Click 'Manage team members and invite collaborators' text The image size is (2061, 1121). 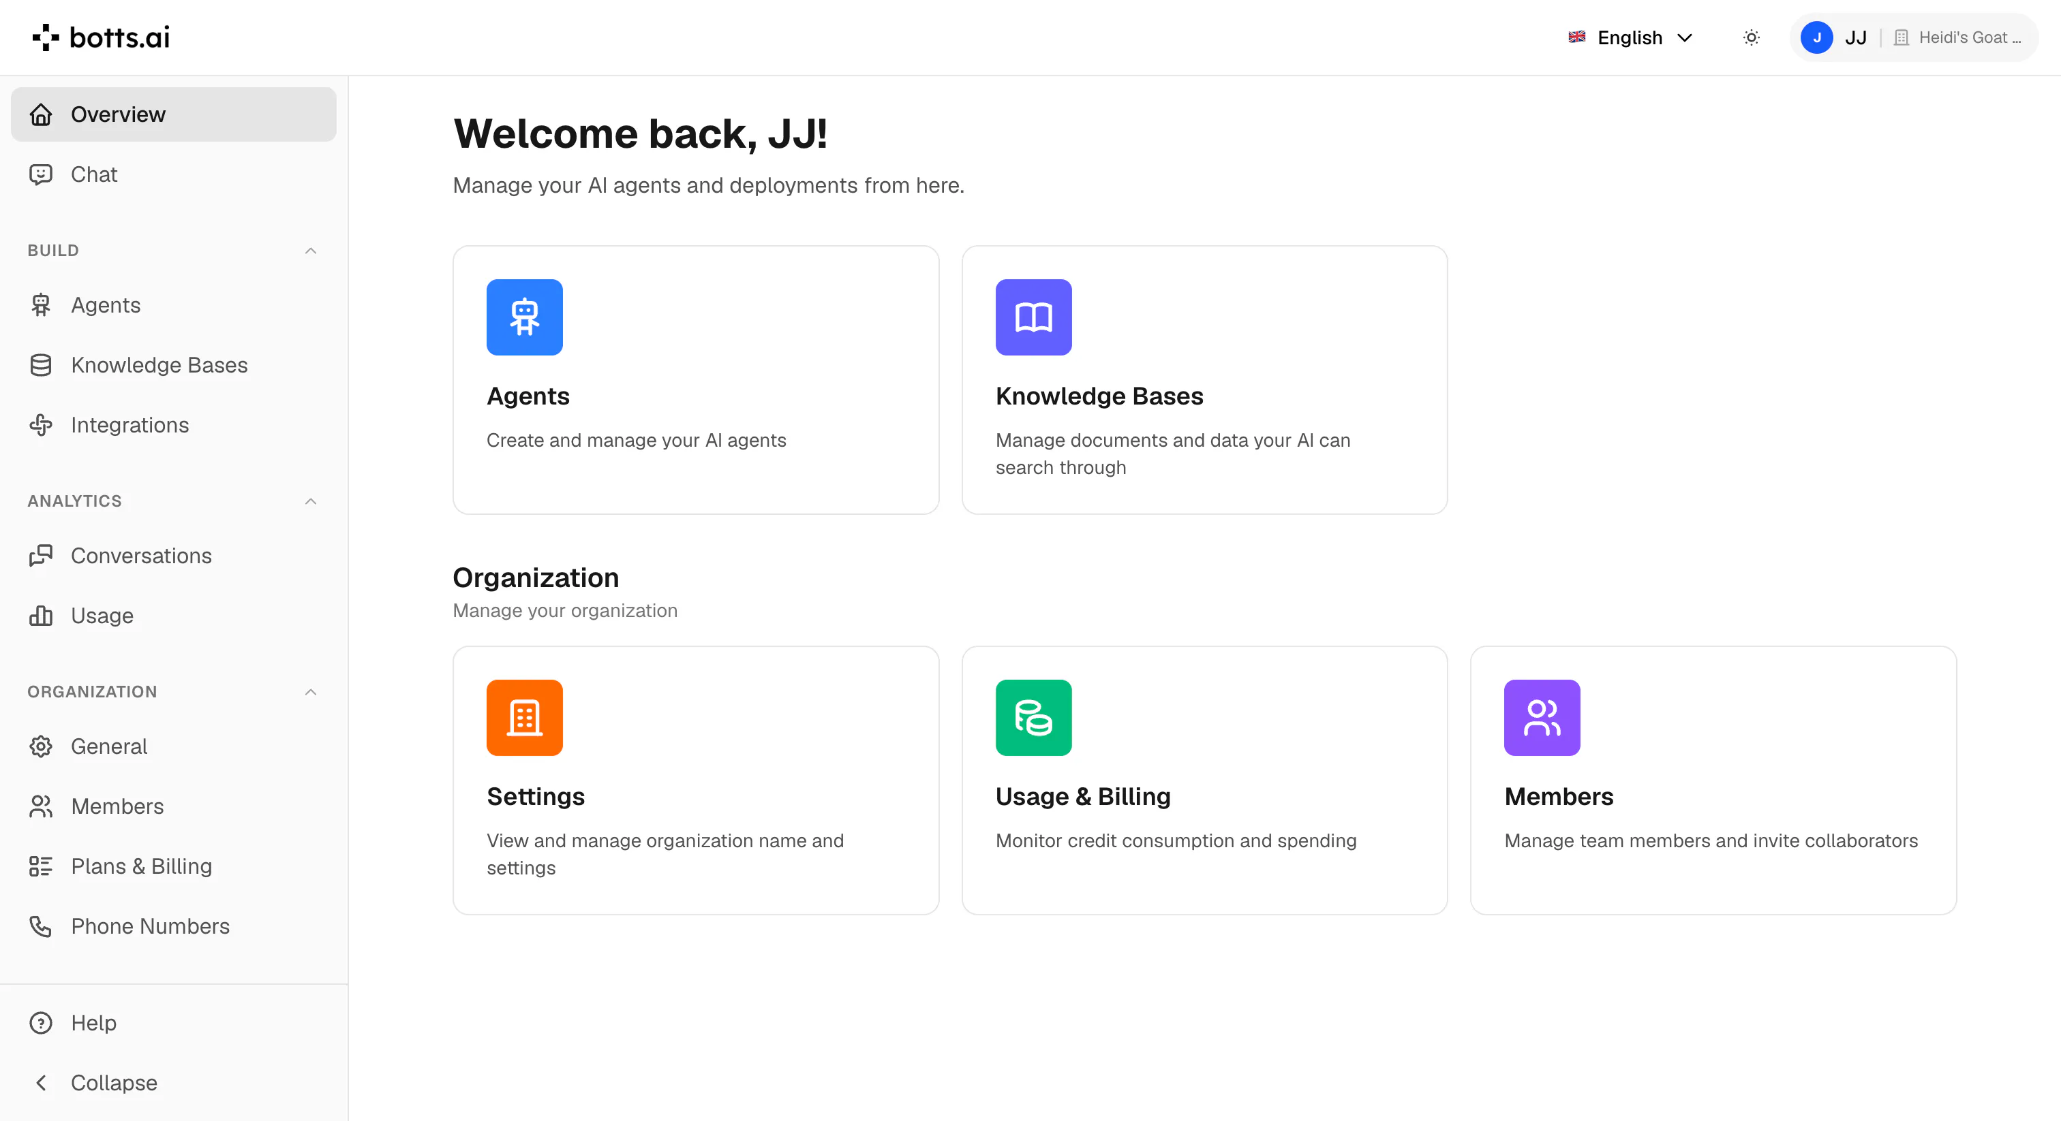1711,841
